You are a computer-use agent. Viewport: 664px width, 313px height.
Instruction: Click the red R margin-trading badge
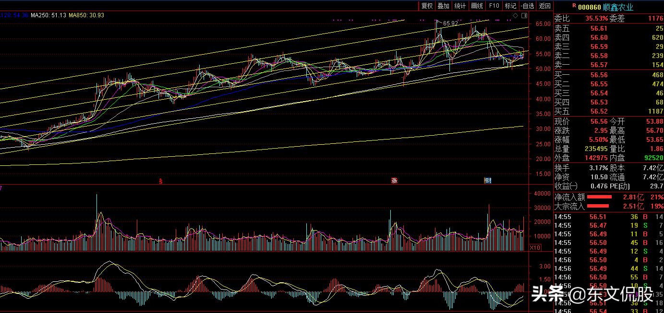pyautogui.click(x=574, y=5)
